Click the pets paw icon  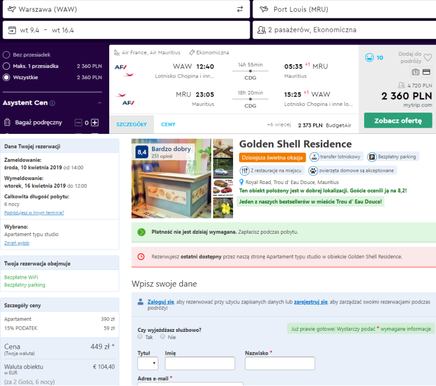tap(313, 171)
